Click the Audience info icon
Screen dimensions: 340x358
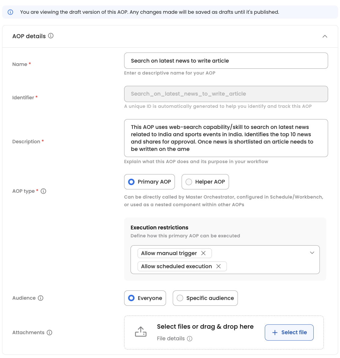(x=41, y=298)
